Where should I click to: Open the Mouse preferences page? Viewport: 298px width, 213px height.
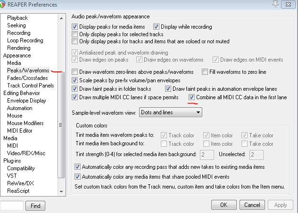coord(15,116)
